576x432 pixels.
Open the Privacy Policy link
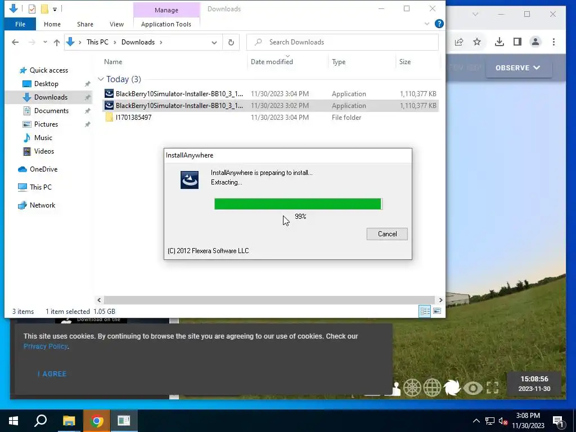point(46,346)
